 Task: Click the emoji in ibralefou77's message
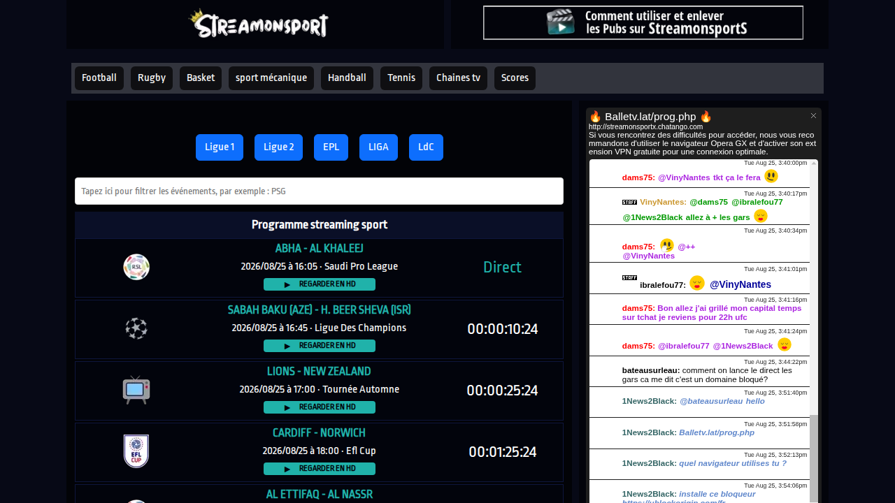click(x=697, y=283)
